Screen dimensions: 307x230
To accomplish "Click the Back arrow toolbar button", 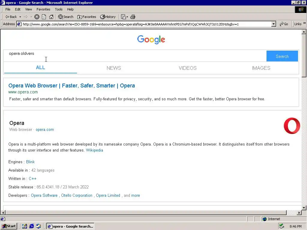I will pyautogui.click(x=11, y=17).
